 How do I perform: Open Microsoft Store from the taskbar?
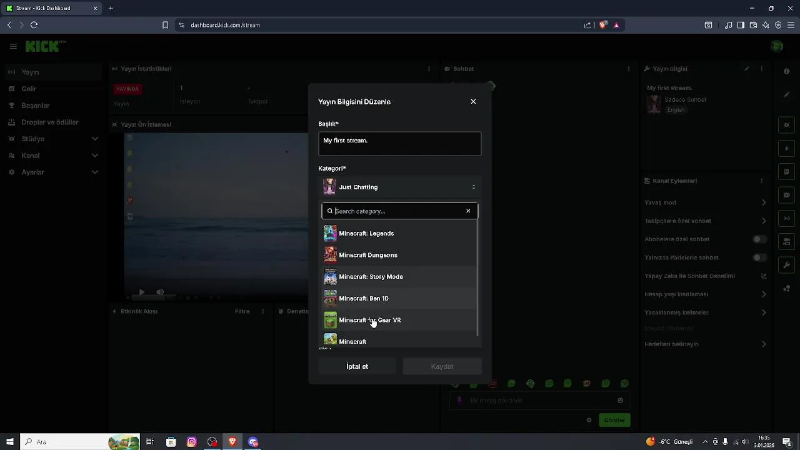[x=171, y=442]
